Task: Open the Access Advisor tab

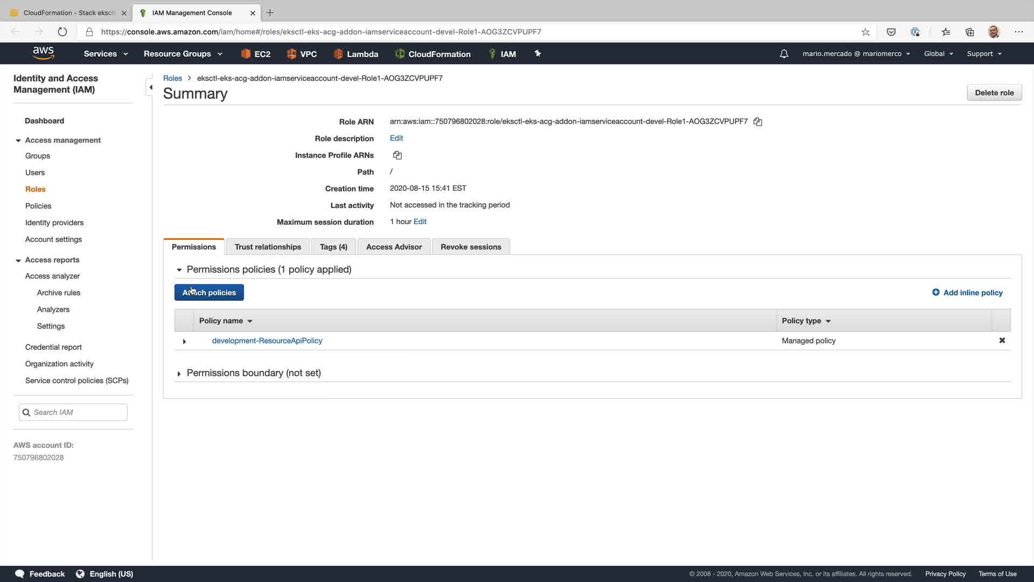Action: coord(394,247)
